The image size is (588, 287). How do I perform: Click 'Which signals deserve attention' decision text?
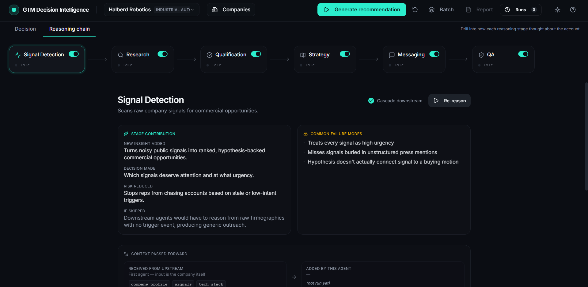click(189, 176)
